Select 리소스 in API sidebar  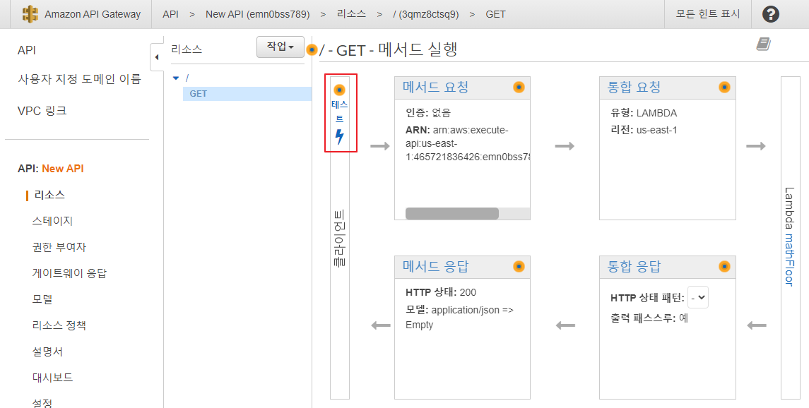[49, 195]
